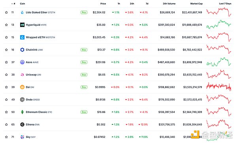Sort by Price column header
The height and width of the screenshot is (143, 237).
point(103,4)
